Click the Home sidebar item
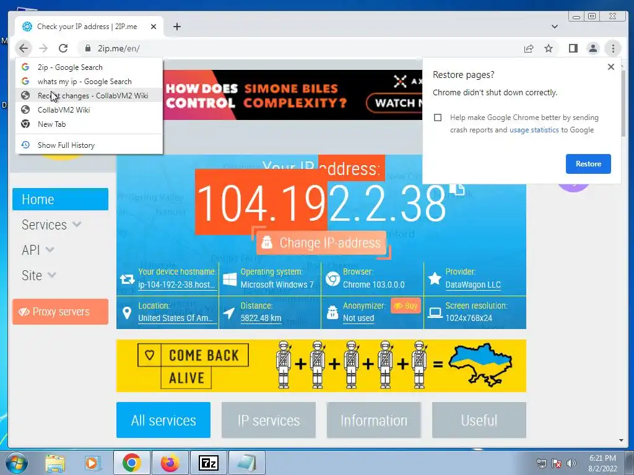The image size is (634, 475). tap(60, 199)
